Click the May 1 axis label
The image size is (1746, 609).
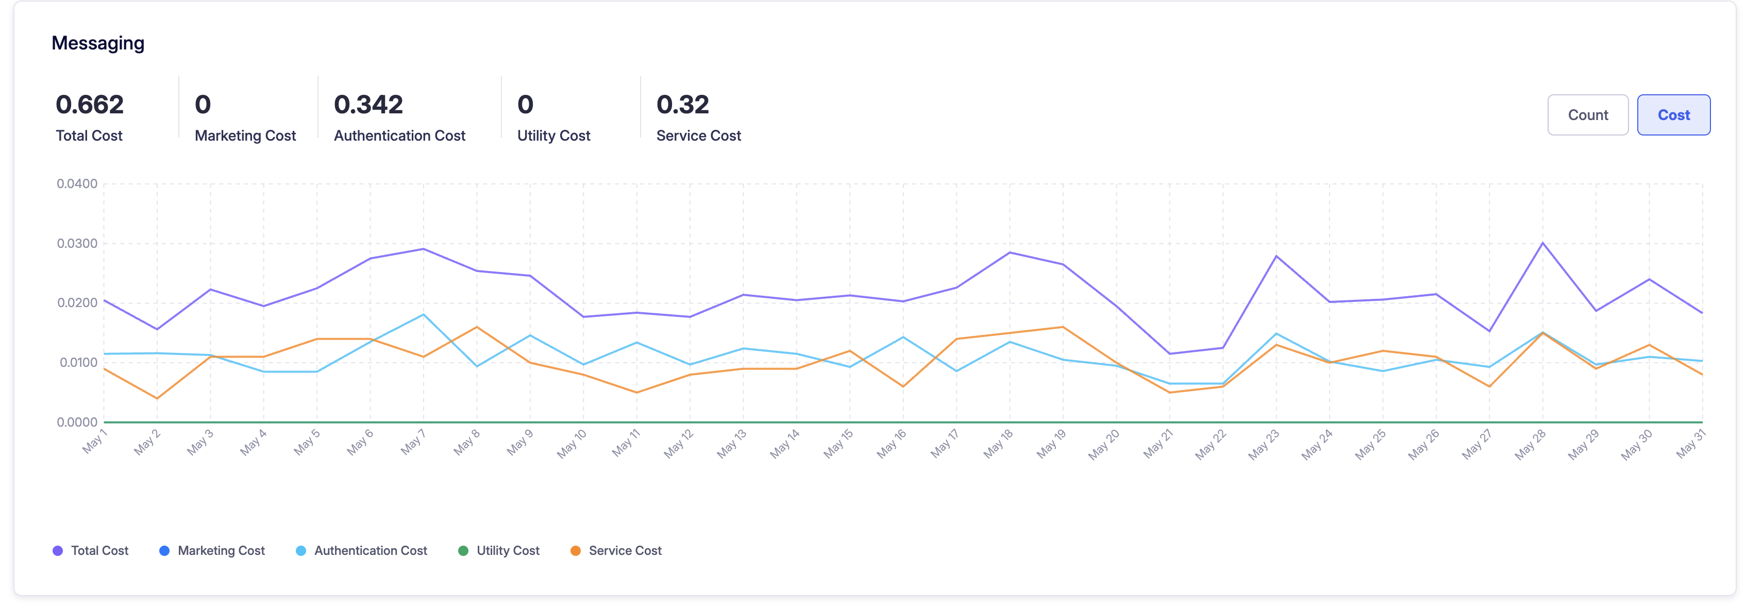[x=95, y=442]
